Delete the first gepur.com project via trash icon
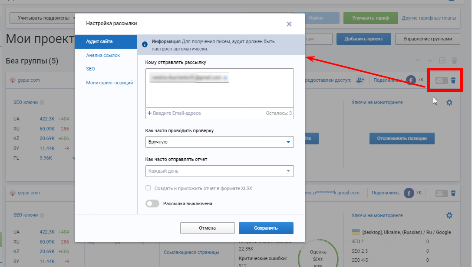Screen dimensions: 475x267 (453, 80)
